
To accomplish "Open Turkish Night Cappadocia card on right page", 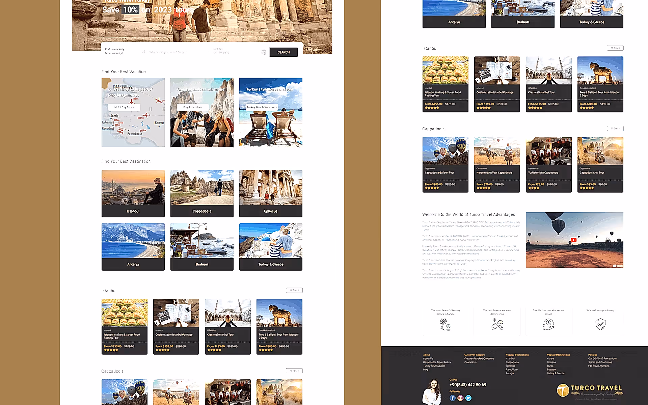I will pos(549,164).
